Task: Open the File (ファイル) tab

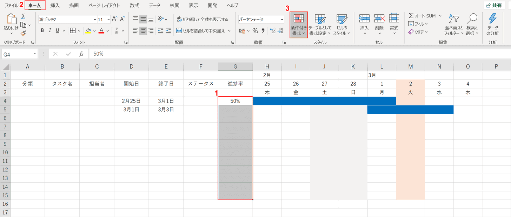Action: pos(12,5)
